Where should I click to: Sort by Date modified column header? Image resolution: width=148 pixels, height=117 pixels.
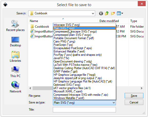[113, 21]
